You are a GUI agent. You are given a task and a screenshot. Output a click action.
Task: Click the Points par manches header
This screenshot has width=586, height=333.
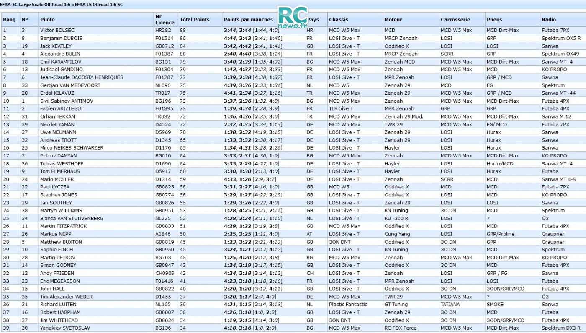click(x=248, y=20)
